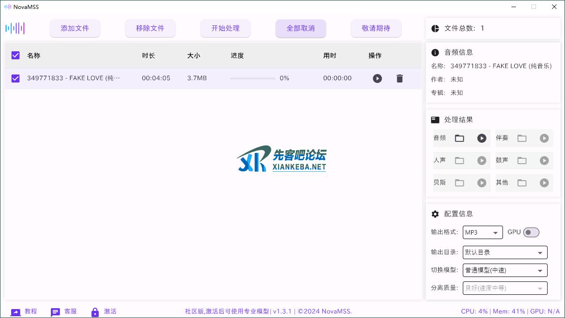The image size is (565, 318).
Task: Open the 音频 output folder
Action: [x=459, y=138]
